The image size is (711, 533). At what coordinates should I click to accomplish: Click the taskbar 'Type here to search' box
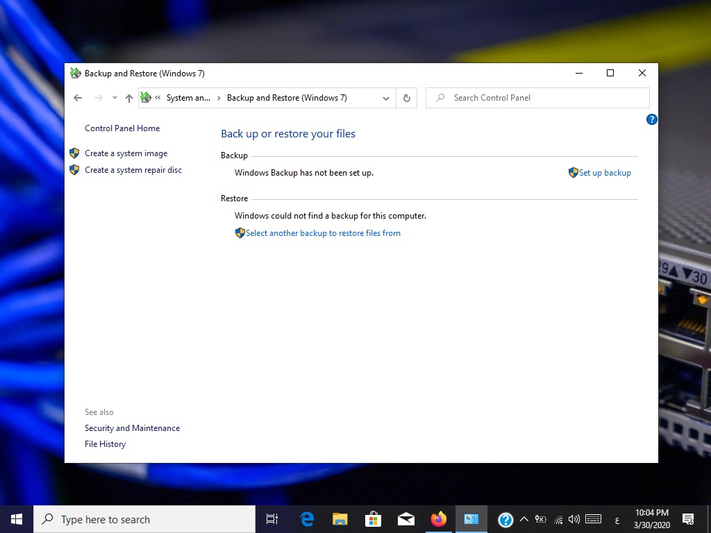[144, 519]
